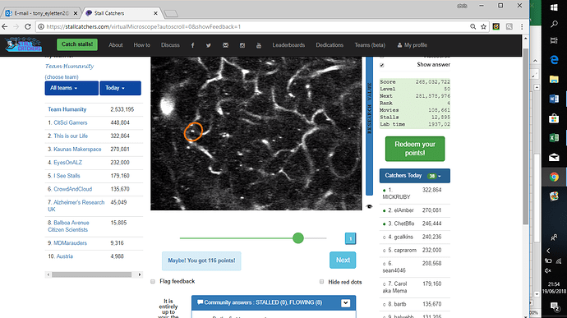The width and height of the screenshot is (567, 318).
Task: Open Windows Start button
Action: 554,7
